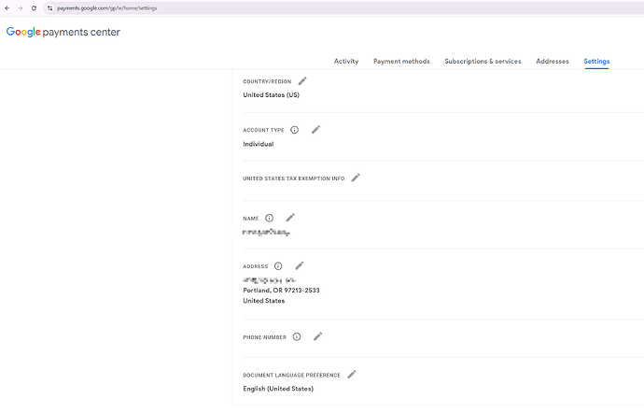
Task: Open info icon beside Account Type
Action: click(x=295, y=130)
